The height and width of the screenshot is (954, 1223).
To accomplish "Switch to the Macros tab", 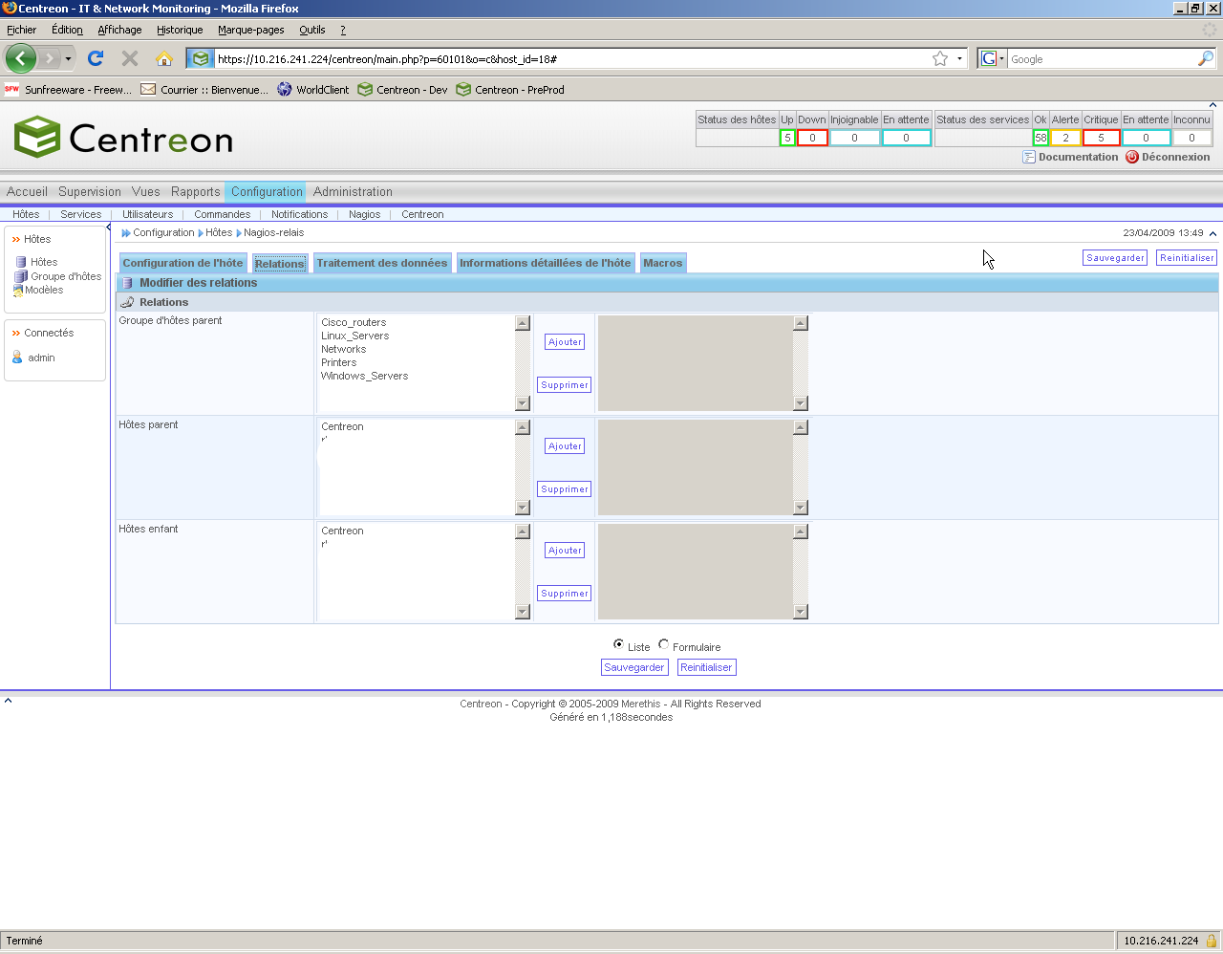I will [662, 263].
